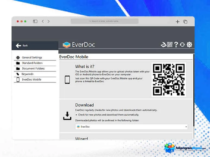Viewport: 210px width, 157px height.
Task: Open Document Folders section
Action: coord(35,68)
